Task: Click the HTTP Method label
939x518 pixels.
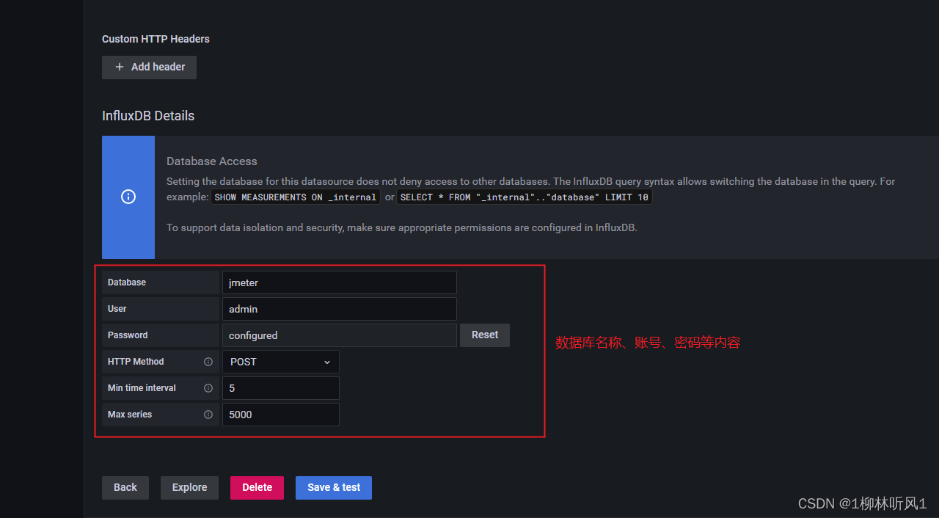Action: tap(136, 362)
